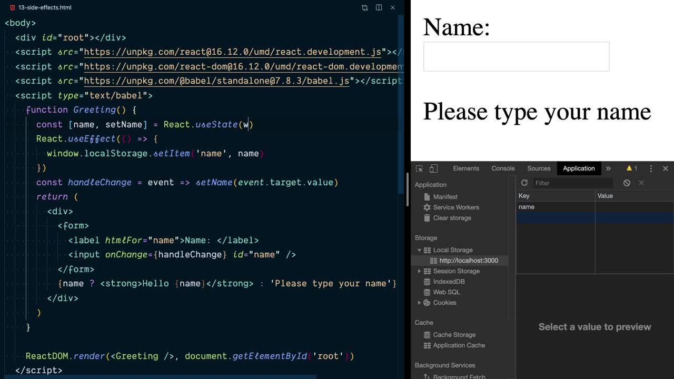Delete the selected storage item with X icon
Viewport: 674px width, 379px height.
pos(641,183)
